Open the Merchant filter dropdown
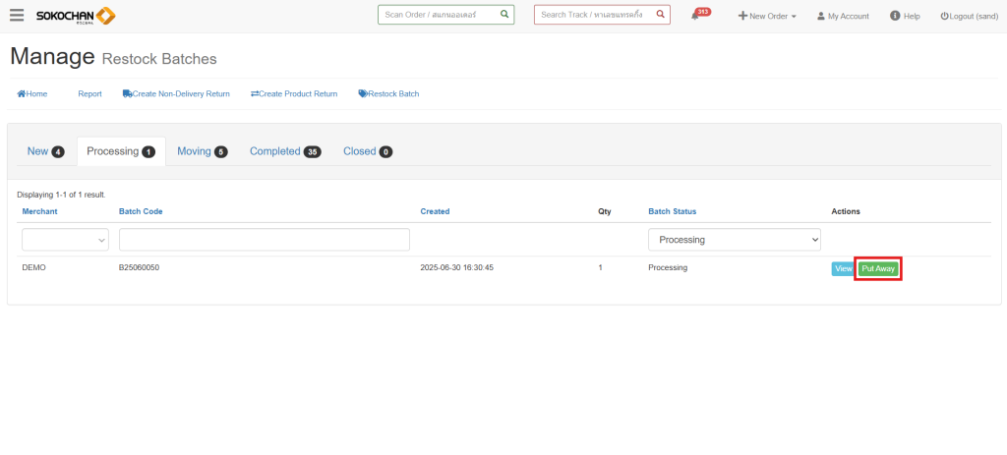The image size is (1007, 455). coord(65,239)
